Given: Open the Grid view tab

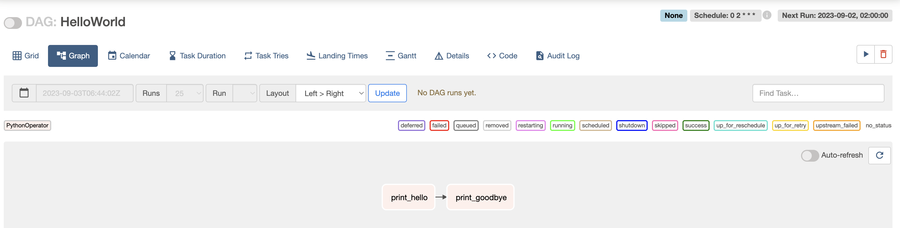Looking at the screenshot, I should pyautogui.click(x=25, y=56).
